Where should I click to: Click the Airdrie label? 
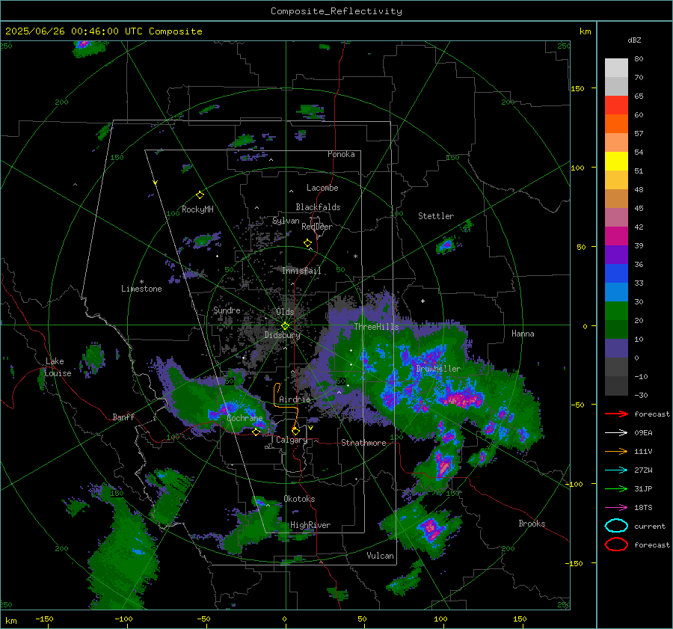[295, 399]
